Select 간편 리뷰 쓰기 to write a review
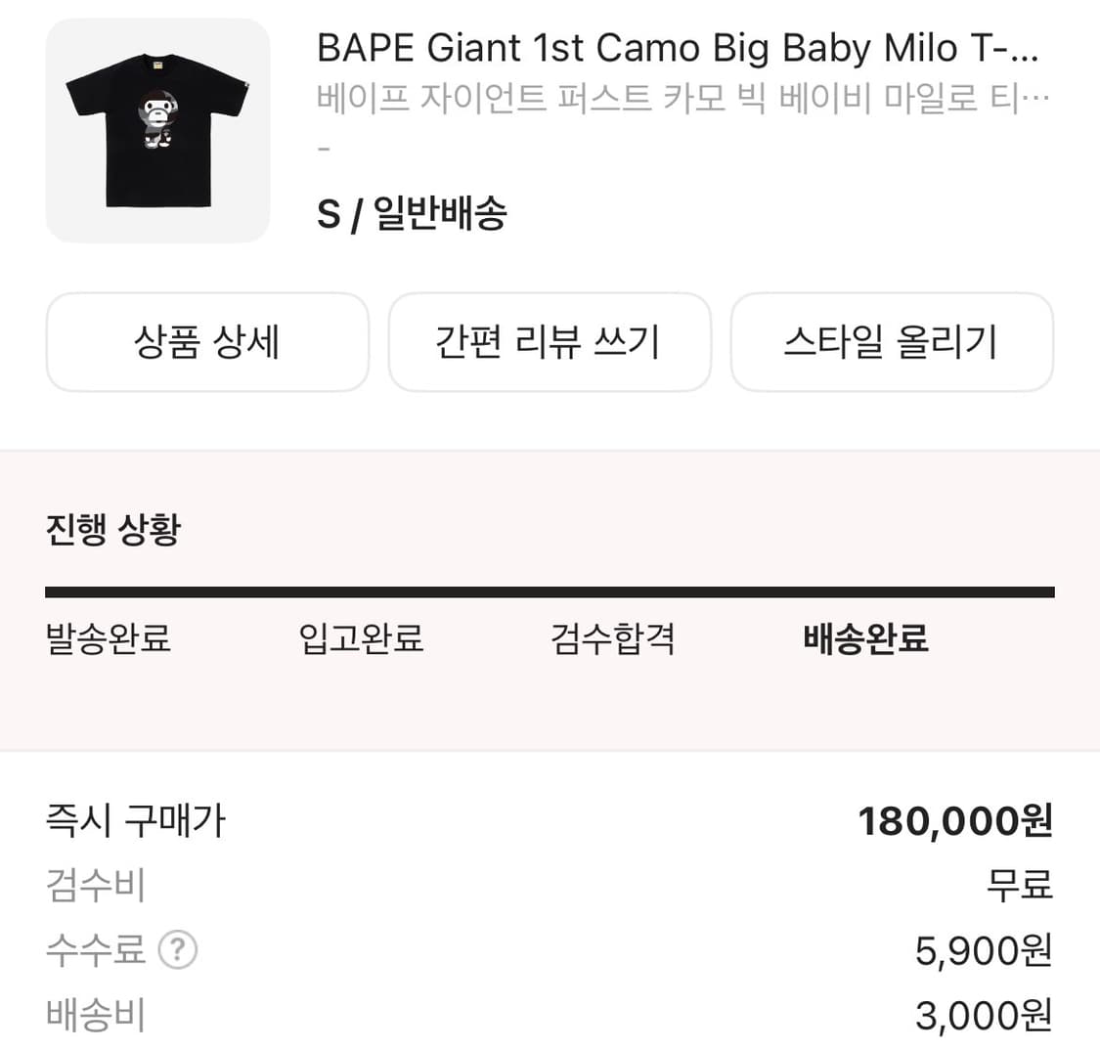The height and width of the screenshot is (1050, 1100). click(x=550, y=342)
